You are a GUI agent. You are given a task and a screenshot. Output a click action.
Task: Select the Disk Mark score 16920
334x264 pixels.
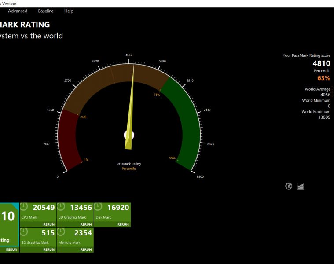(x=118, y=208)
